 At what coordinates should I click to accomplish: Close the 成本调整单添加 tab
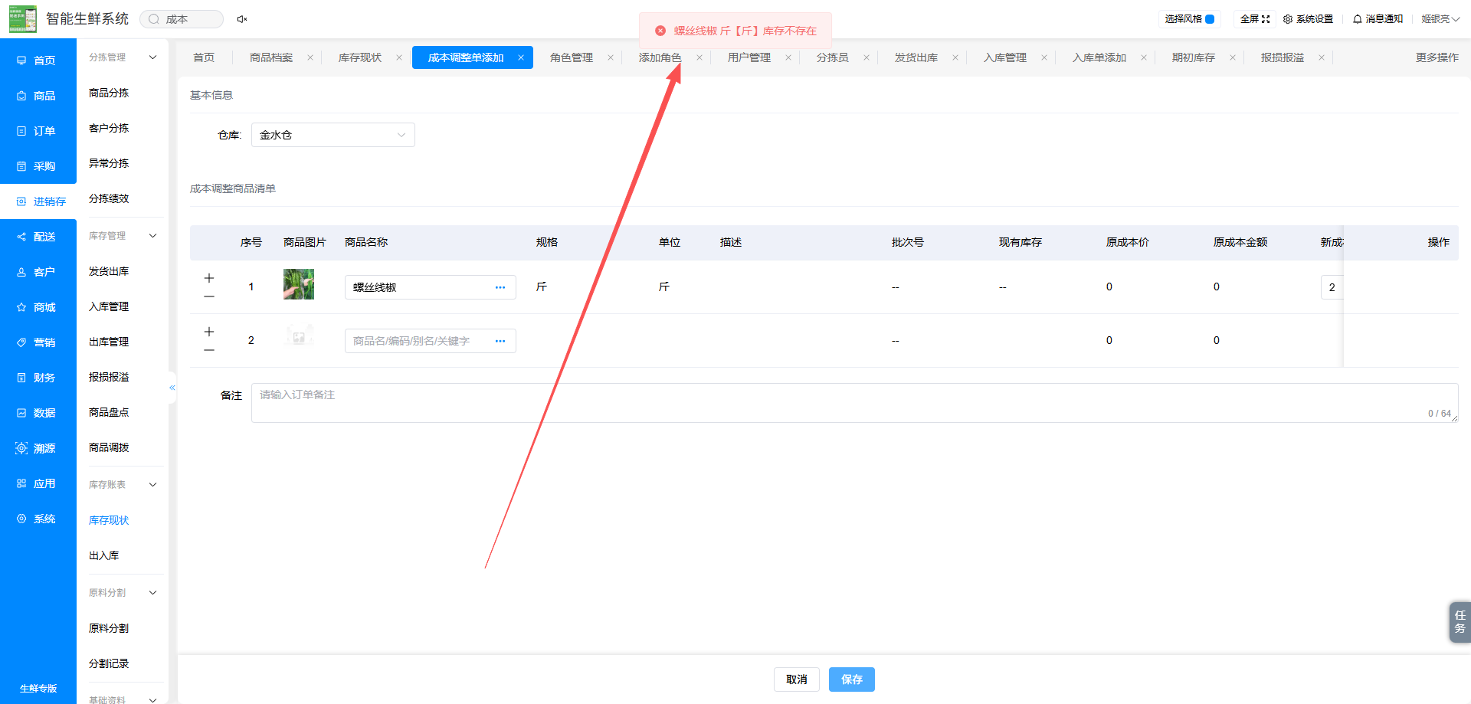[521, 57]
